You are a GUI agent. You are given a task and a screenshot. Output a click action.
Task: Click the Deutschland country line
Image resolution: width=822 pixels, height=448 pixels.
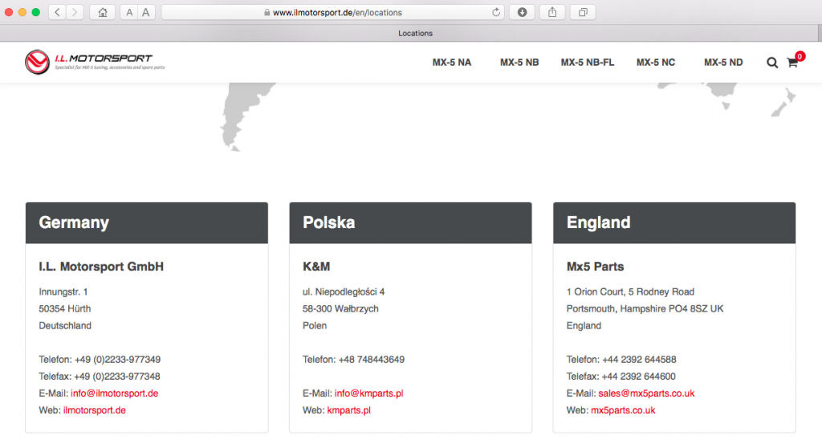coord(65,326)
